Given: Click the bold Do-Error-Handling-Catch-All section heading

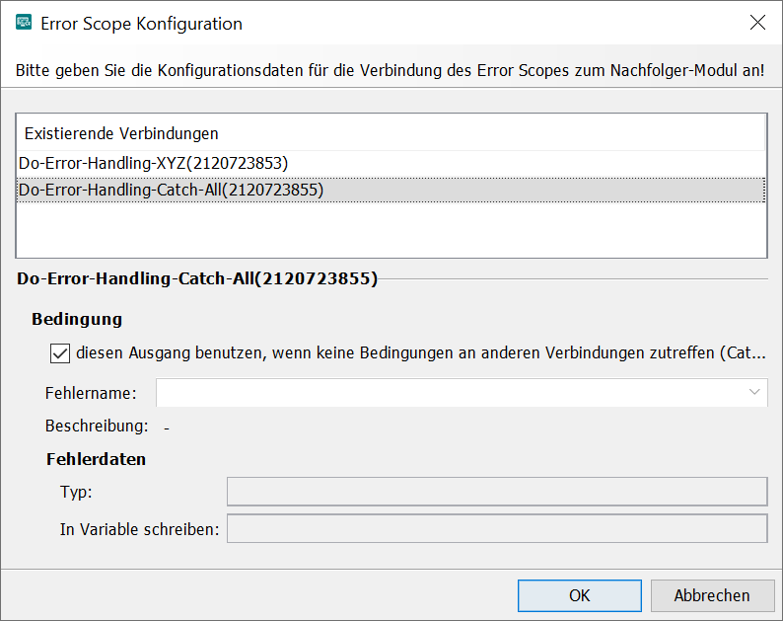Looking at the screenshot, I should 197,279.
